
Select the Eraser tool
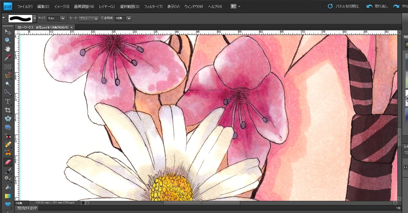click(8, 162)
